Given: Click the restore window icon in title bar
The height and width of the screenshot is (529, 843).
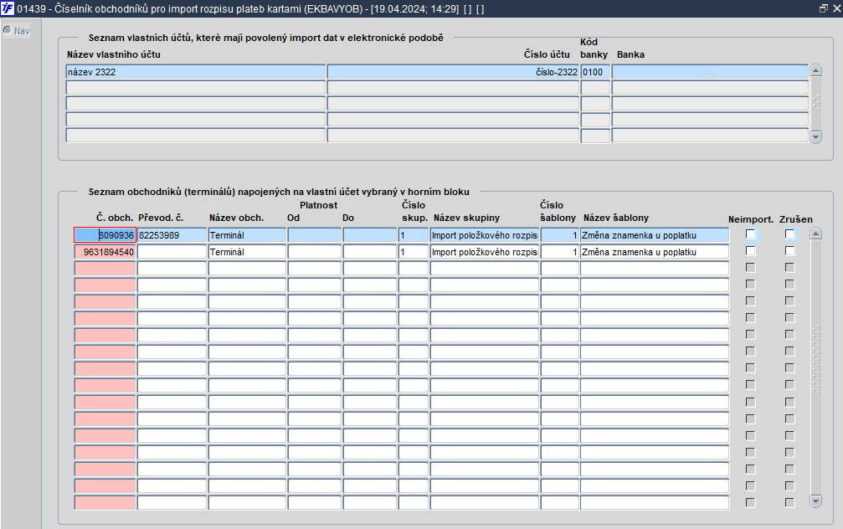Looking at the screenshot, I should pyautogui.click(x=823, y=8).
